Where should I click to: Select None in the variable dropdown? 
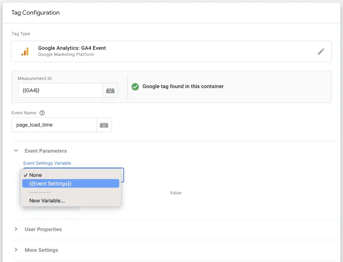[x=36, y=175]
